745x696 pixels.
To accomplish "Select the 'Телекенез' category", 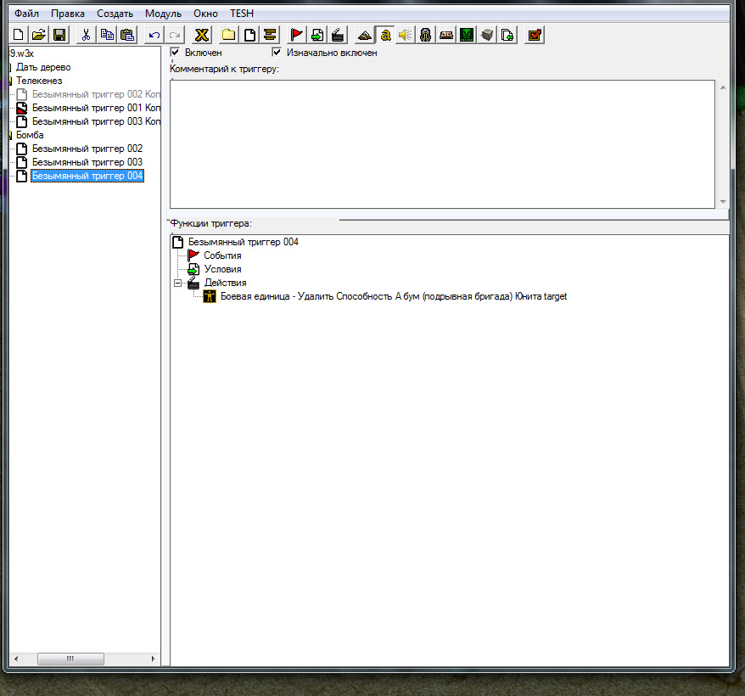I will [39, 81].
